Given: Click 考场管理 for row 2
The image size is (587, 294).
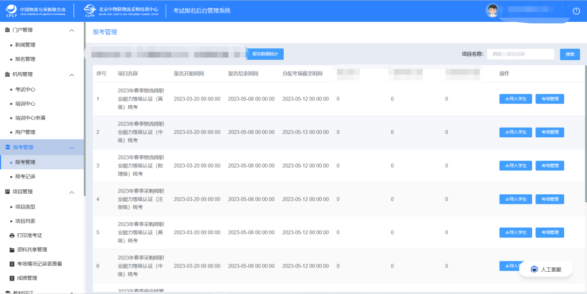Looking at the screenshot, I should (x=549, y=132).
